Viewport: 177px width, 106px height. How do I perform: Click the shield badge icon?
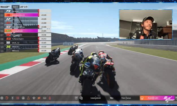coord(76,98)
